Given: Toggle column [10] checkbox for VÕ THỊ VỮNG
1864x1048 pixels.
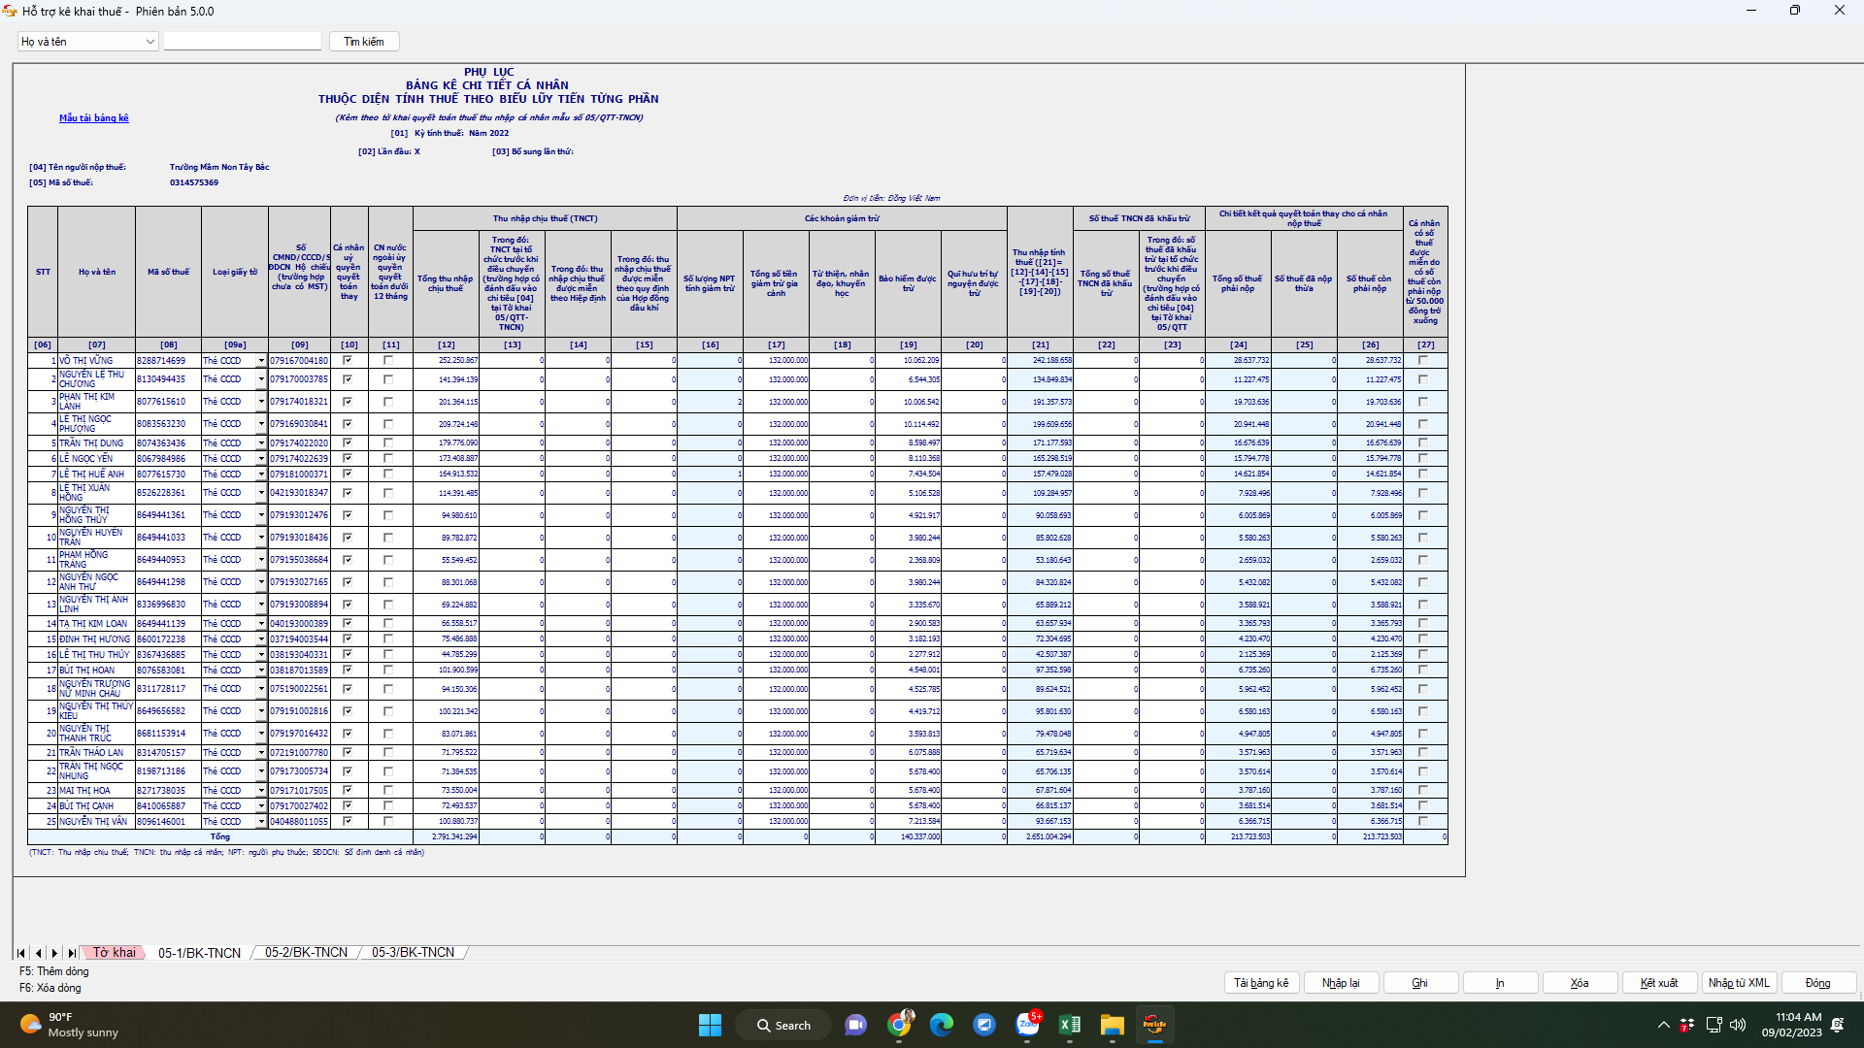Looking at the screenshot, I should coord(348,360).
